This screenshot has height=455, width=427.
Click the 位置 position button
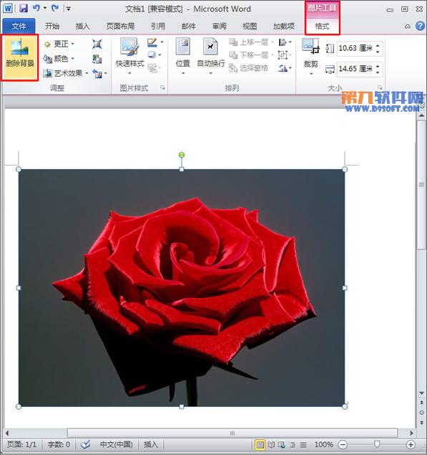[183, 57]
